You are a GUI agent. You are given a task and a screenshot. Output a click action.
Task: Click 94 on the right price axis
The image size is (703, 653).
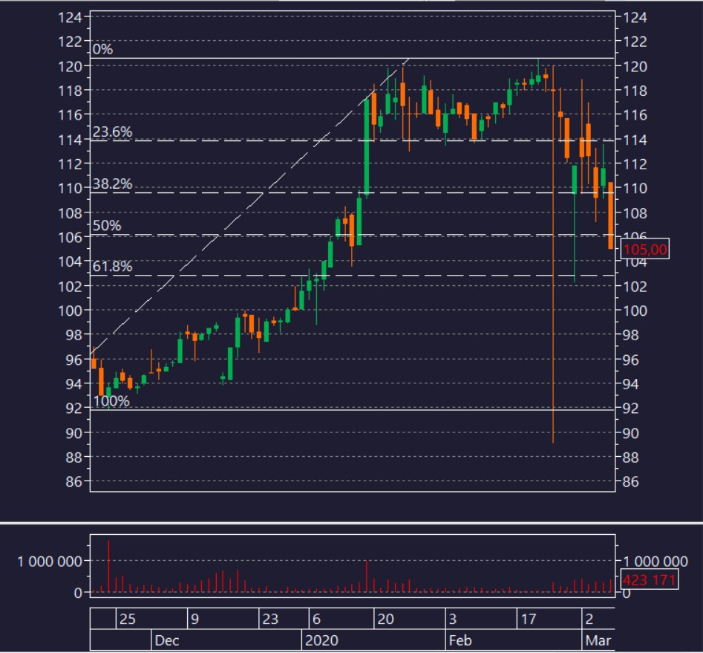tap(630, 384)
